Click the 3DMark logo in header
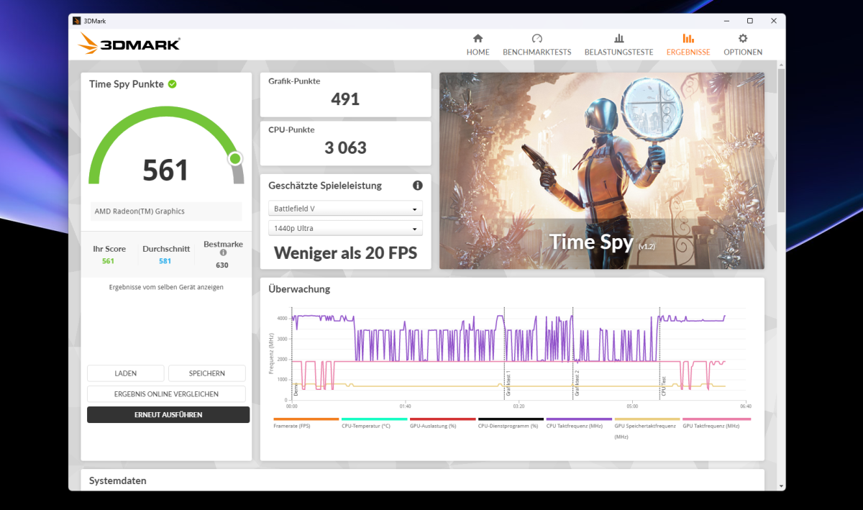Image resolution: width=863 pixels, height=510 pixels. (x=129, y=44)
